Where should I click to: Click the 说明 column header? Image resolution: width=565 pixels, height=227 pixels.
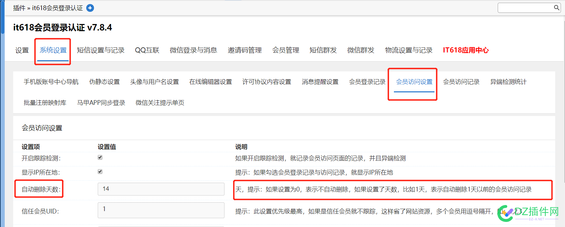(241, 147)
